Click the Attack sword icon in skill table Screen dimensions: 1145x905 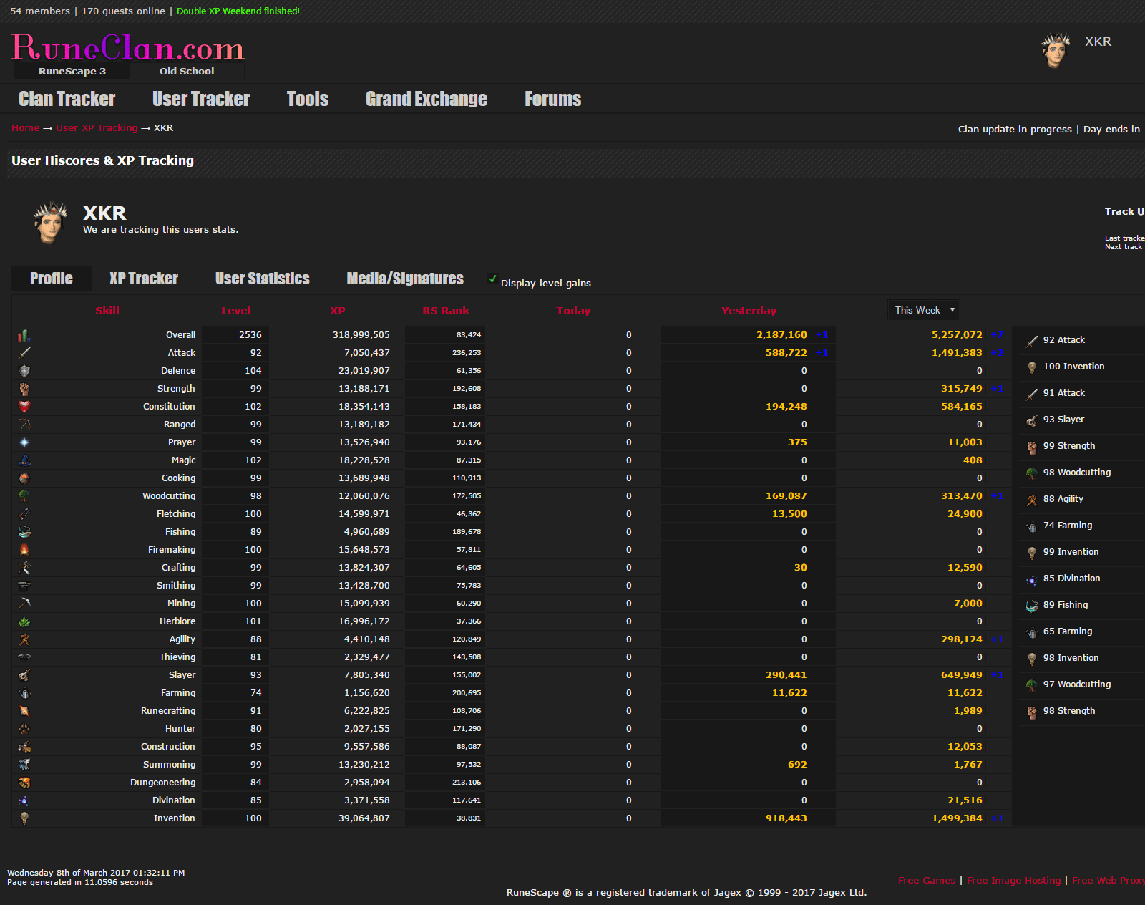(x=24, y=353)
